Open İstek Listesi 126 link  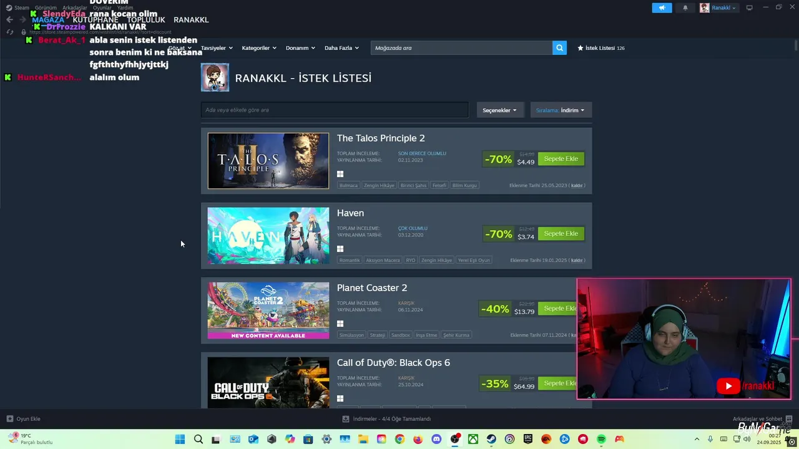point(601,48)
